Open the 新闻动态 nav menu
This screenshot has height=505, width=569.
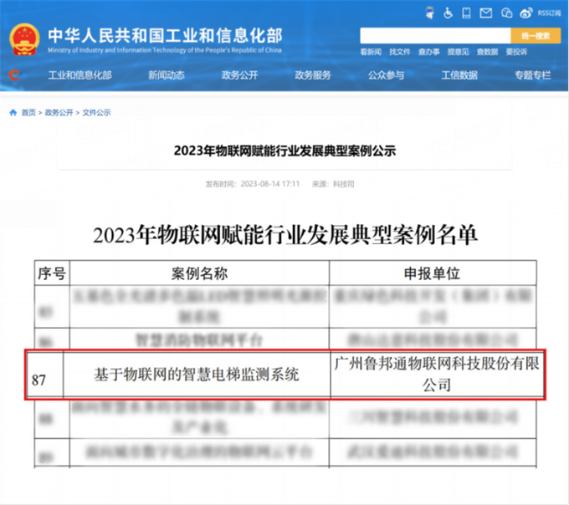click(x=167, y=75)
